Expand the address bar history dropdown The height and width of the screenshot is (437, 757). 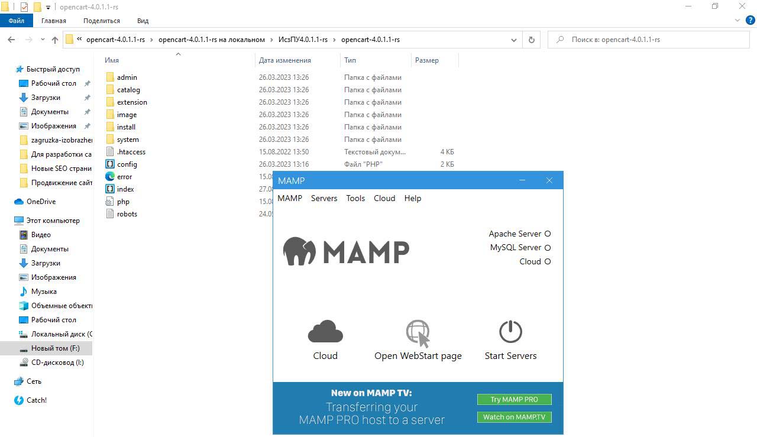(x=513, y=40)
